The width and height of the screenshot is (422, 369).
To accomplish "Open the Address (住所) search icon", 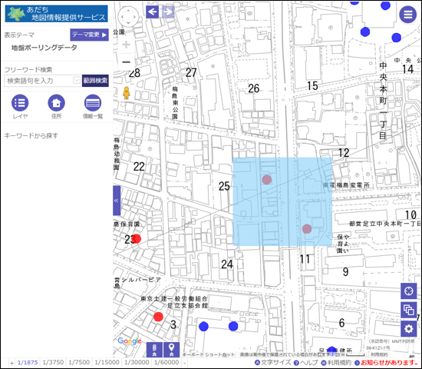I will [x=56, y=103].
